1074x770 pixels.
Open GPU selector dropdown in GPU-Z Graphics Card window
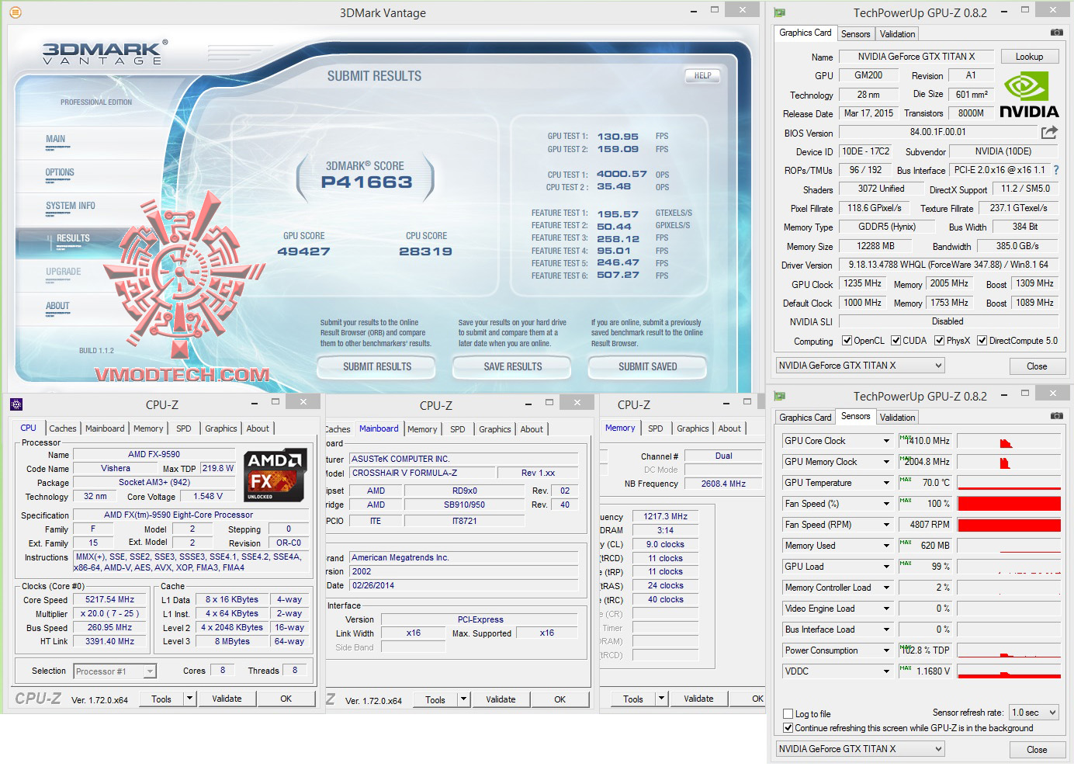pos(860,366)
